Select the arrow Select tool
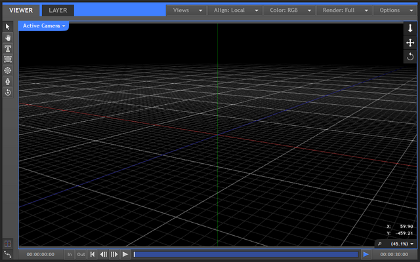This screenshot has height=262, width=420. click(8, 27)
